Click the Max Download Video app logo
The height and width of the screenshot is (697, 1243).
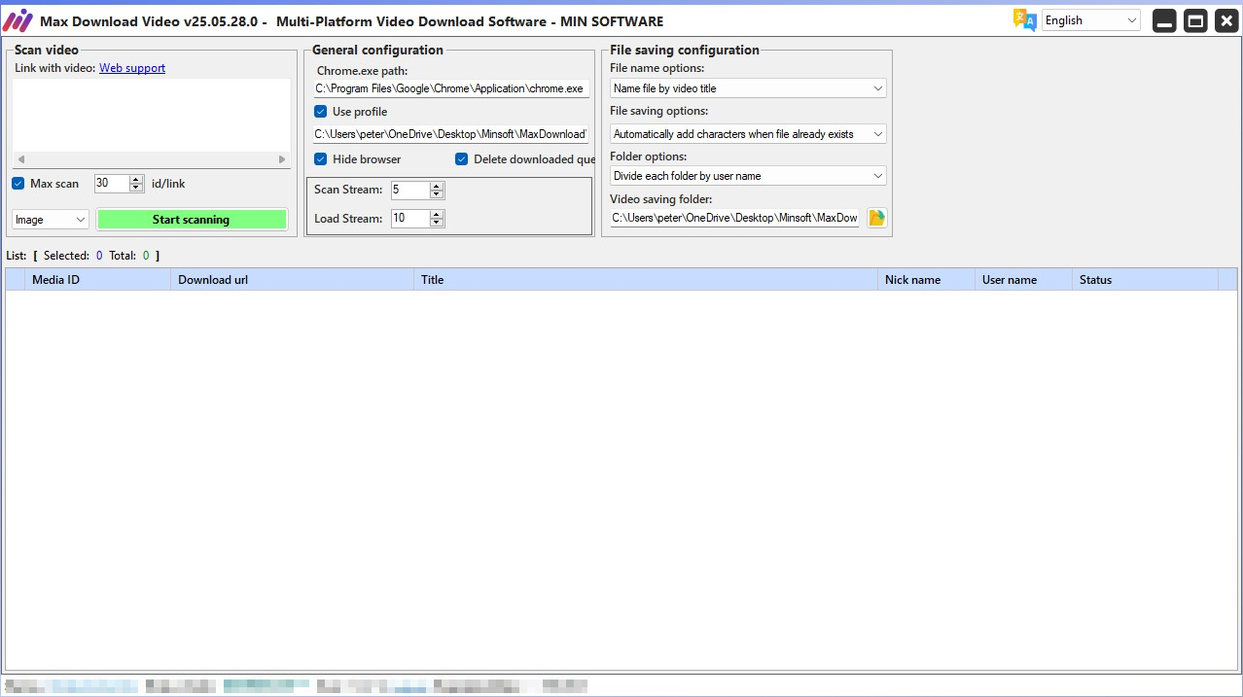(18, 20)
